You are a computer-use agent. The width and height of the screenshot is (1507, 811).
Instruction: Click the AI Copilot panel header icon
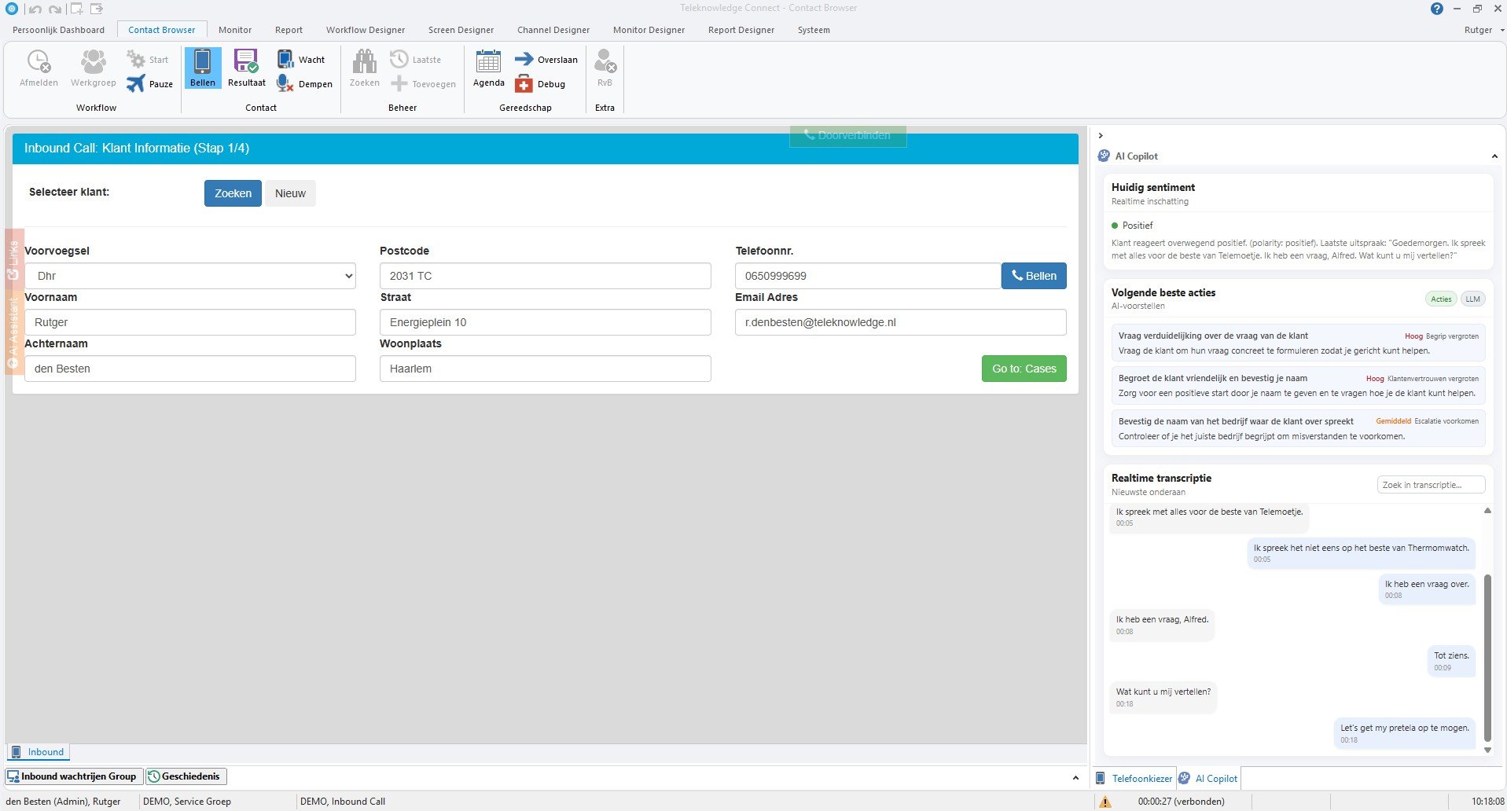click(1104, 156)
